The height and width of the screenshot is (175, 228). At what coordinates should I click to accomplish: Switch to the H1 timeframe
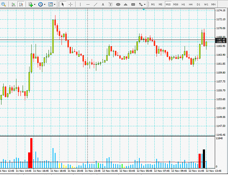pos(183,4)
